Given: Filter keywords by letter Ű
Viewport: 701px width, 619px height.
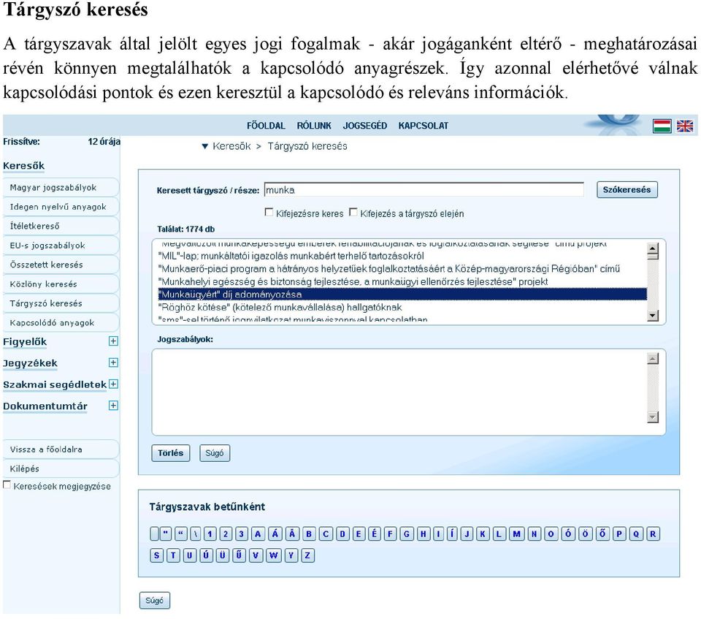Looking at the screenshot, I should pos(239,555).
